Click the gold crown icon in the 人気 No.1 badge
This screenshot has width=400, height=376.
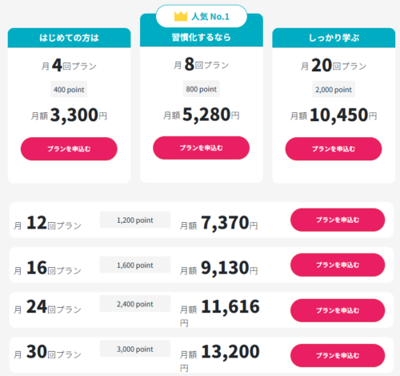click(181, 16)
